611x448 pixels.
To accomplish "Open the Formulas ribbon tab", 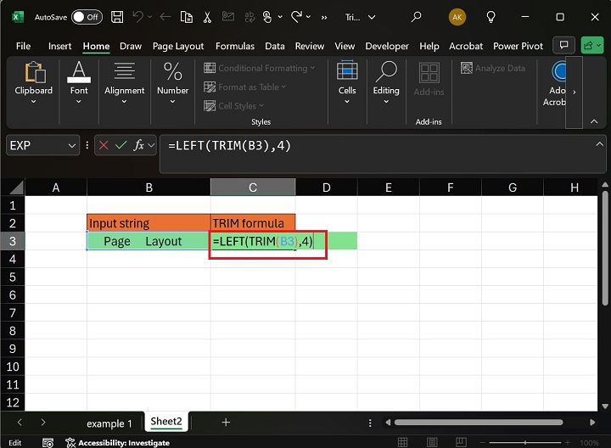I will (x=234, y=46).
